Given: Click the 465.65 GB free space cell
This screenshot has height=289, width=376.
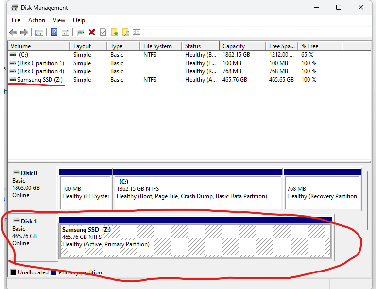Looking at the screenshot, I should pyautogui.click(x=281, y=79).
